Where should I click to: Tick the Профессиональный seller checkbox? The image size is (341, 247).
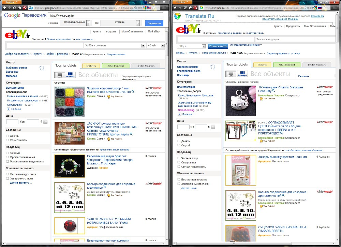pyautogui.click(x=8, y=157)
